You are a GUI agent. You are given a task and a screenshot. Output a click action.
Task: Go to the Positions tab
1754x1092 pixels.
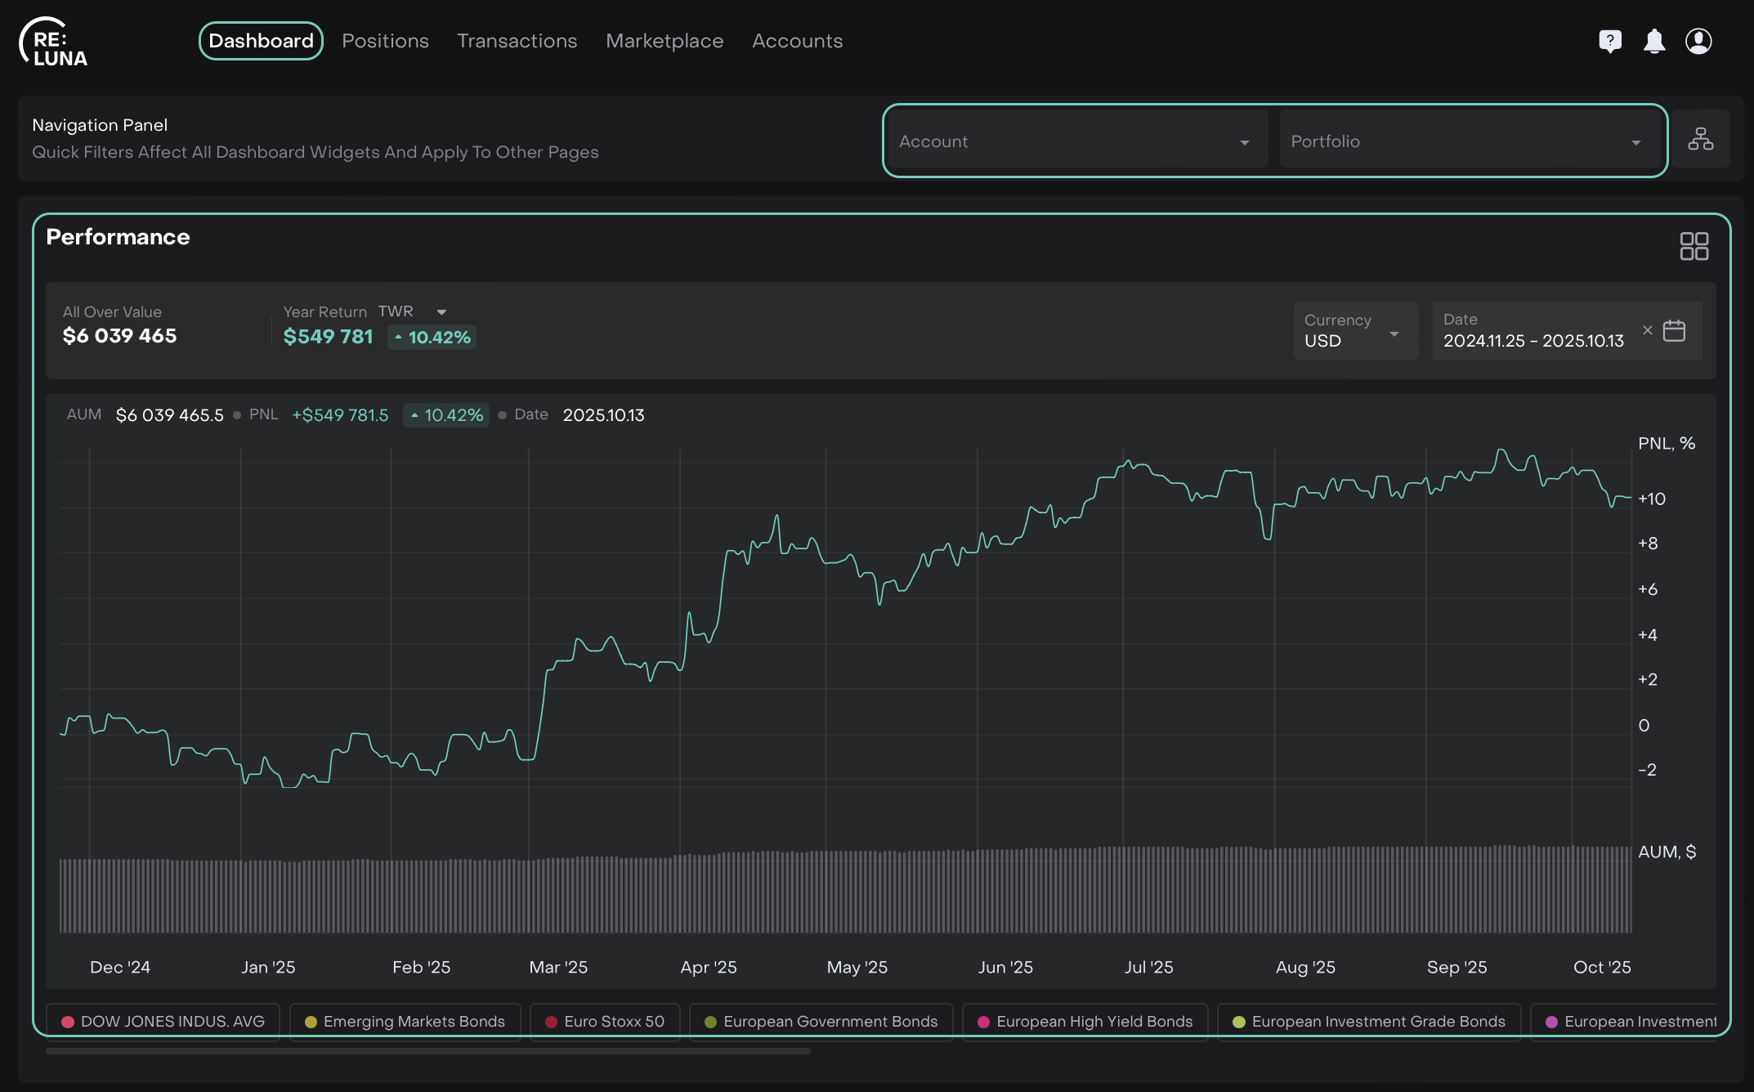pos(385,41)
